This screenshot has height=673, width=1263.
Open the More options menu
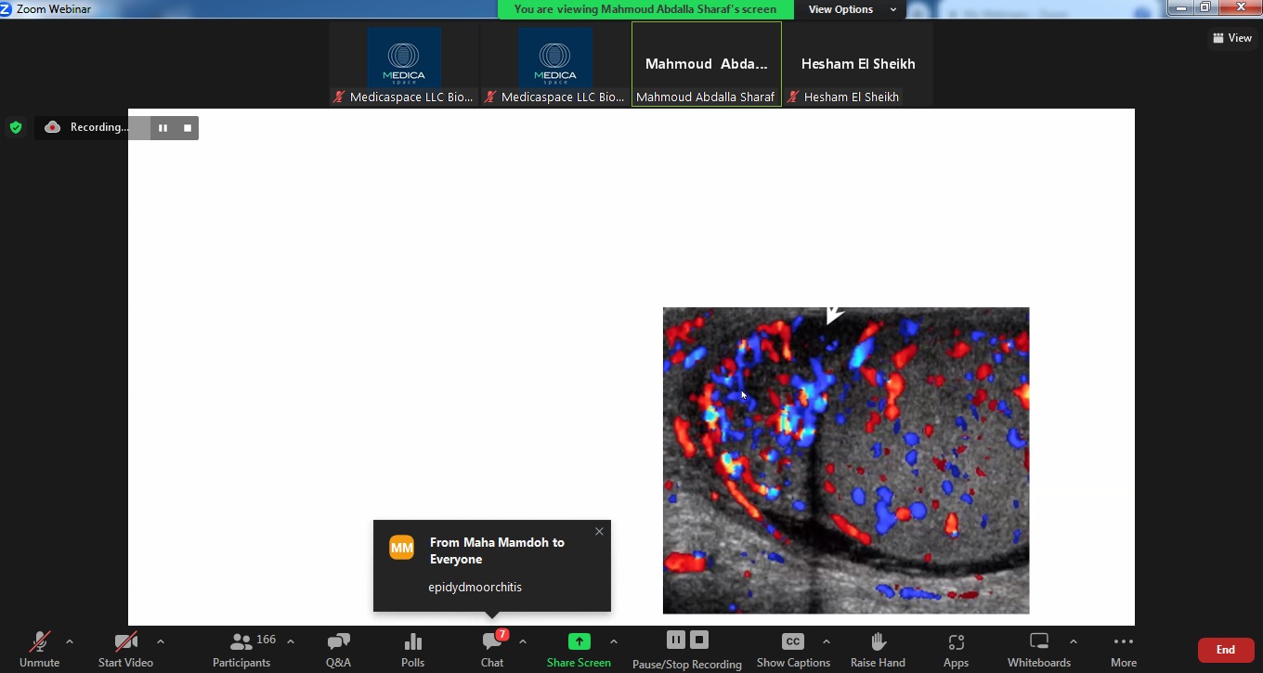[1123, 648]
